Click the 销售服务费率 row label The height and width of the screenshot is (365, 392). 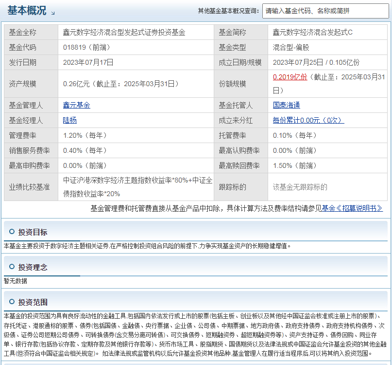coord(30,150)
